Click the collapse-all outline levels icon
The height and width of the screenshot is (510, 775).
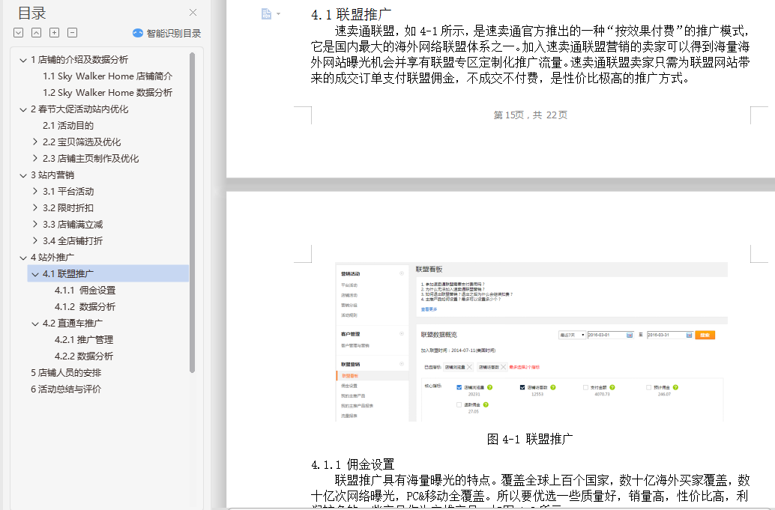[36, 33]
